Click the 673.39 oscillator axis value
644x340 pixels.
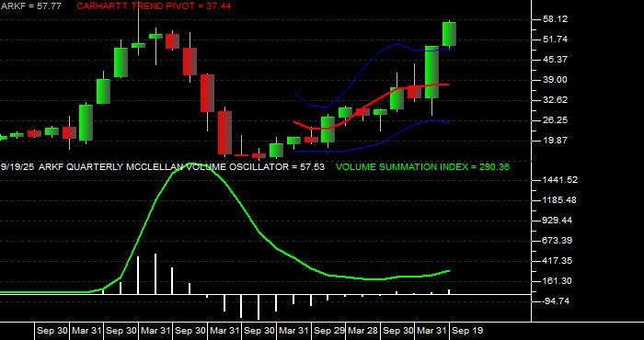point(558,241)
